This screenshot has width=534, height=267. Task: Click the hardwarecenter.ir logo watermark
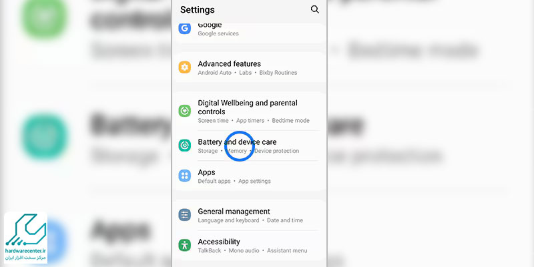pyautogui.click(x=25, y=238)
